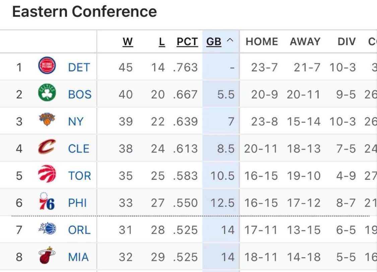Select the AWAY column header

305,42
